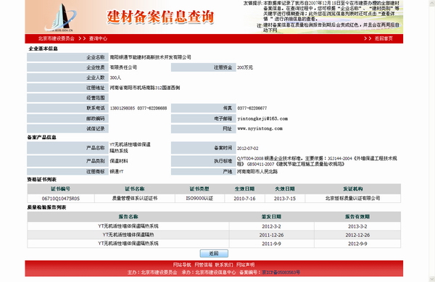Click 质量管理体系认证证书 cell
The image size is (435, 282).
coord(135,198)
